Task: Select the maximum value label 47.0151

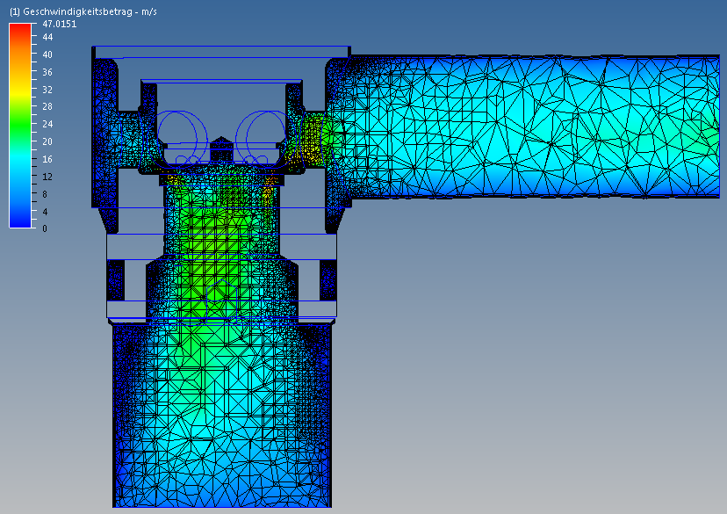Action: point(59,25)
